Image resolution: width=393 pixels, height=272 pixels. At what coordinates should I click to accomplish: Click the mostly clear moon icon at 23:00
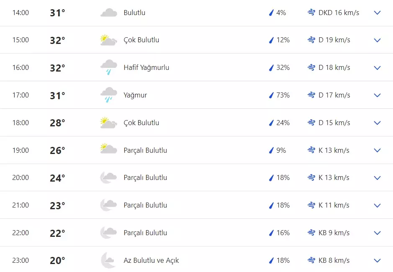108,260
